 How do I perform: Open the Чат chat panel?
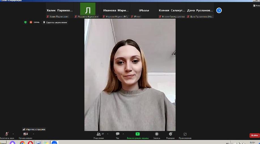(118, 134)
